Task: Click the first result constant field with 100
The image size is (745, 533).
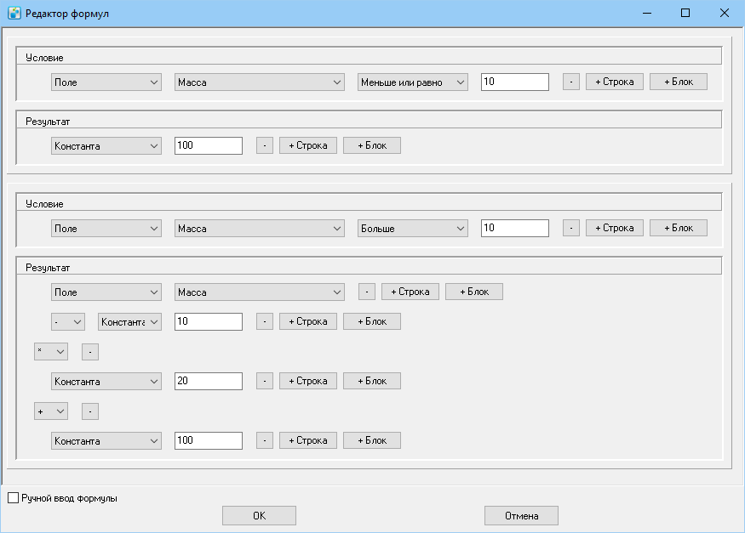Action: pyautogui.click(x=209, y=145)
